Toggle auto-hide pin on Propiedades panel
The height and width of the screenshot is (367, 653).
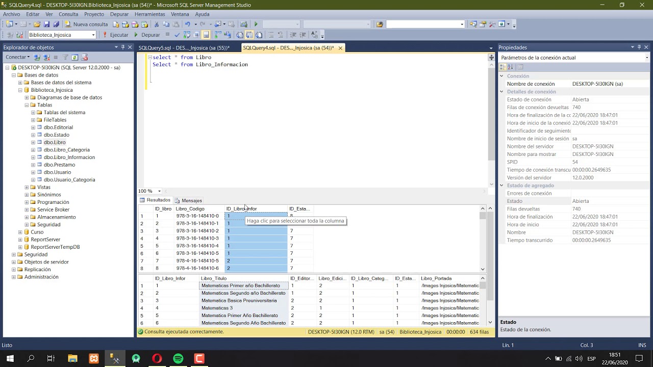(639, 47)
